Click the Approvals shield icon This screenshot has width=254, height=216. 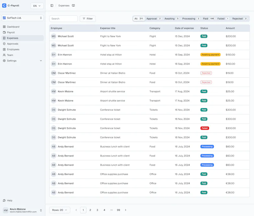[x=4, y=44]
